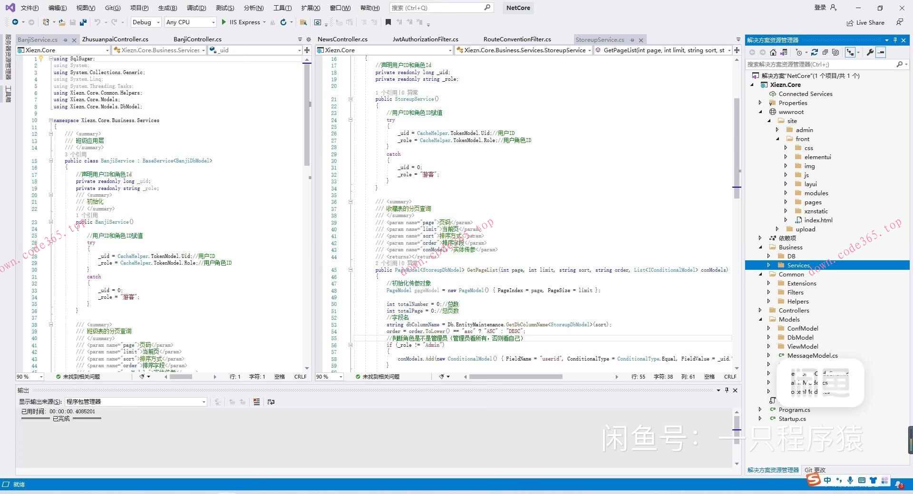Click the Save All toolbar icon
Image resolution: width=913 pixels, height=494 pixels.
pos(83,22)
